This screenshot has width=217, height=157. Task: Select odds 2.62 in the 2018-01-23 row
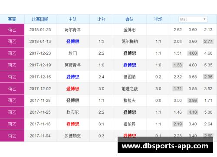(178, 29)
